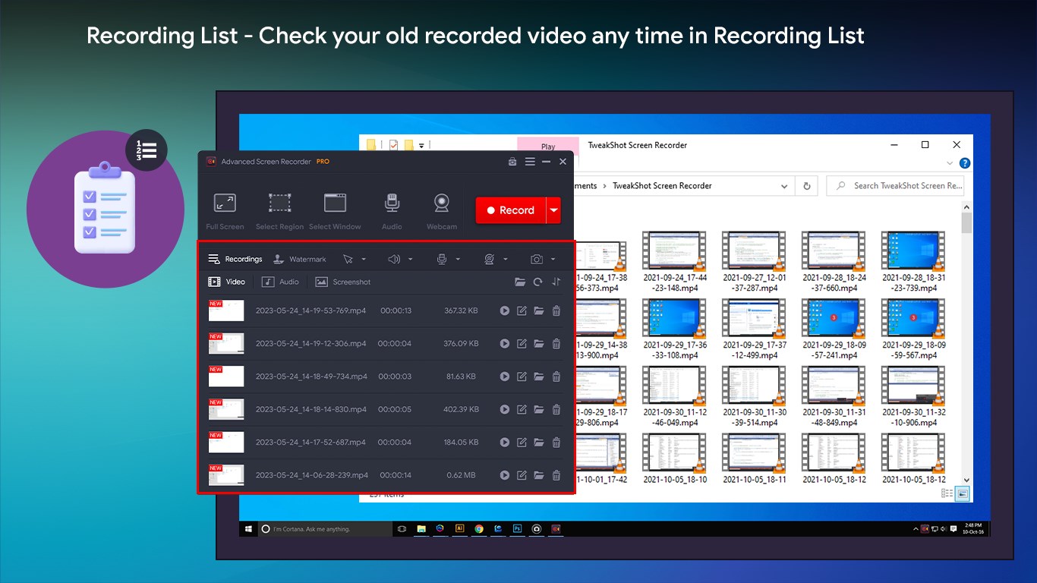This screenshot has height=583, width=1037.
Task: Open the Recordings list panel
Action: point(235,259)
